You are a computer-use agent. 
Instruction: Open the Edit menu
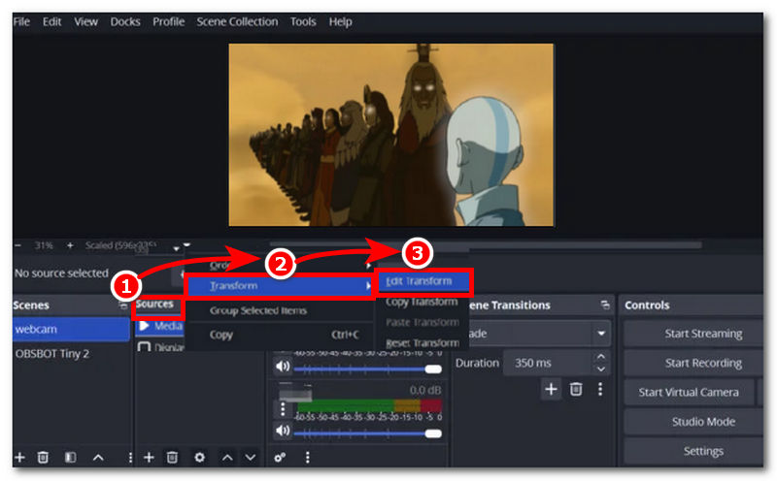tap(51, 21)
